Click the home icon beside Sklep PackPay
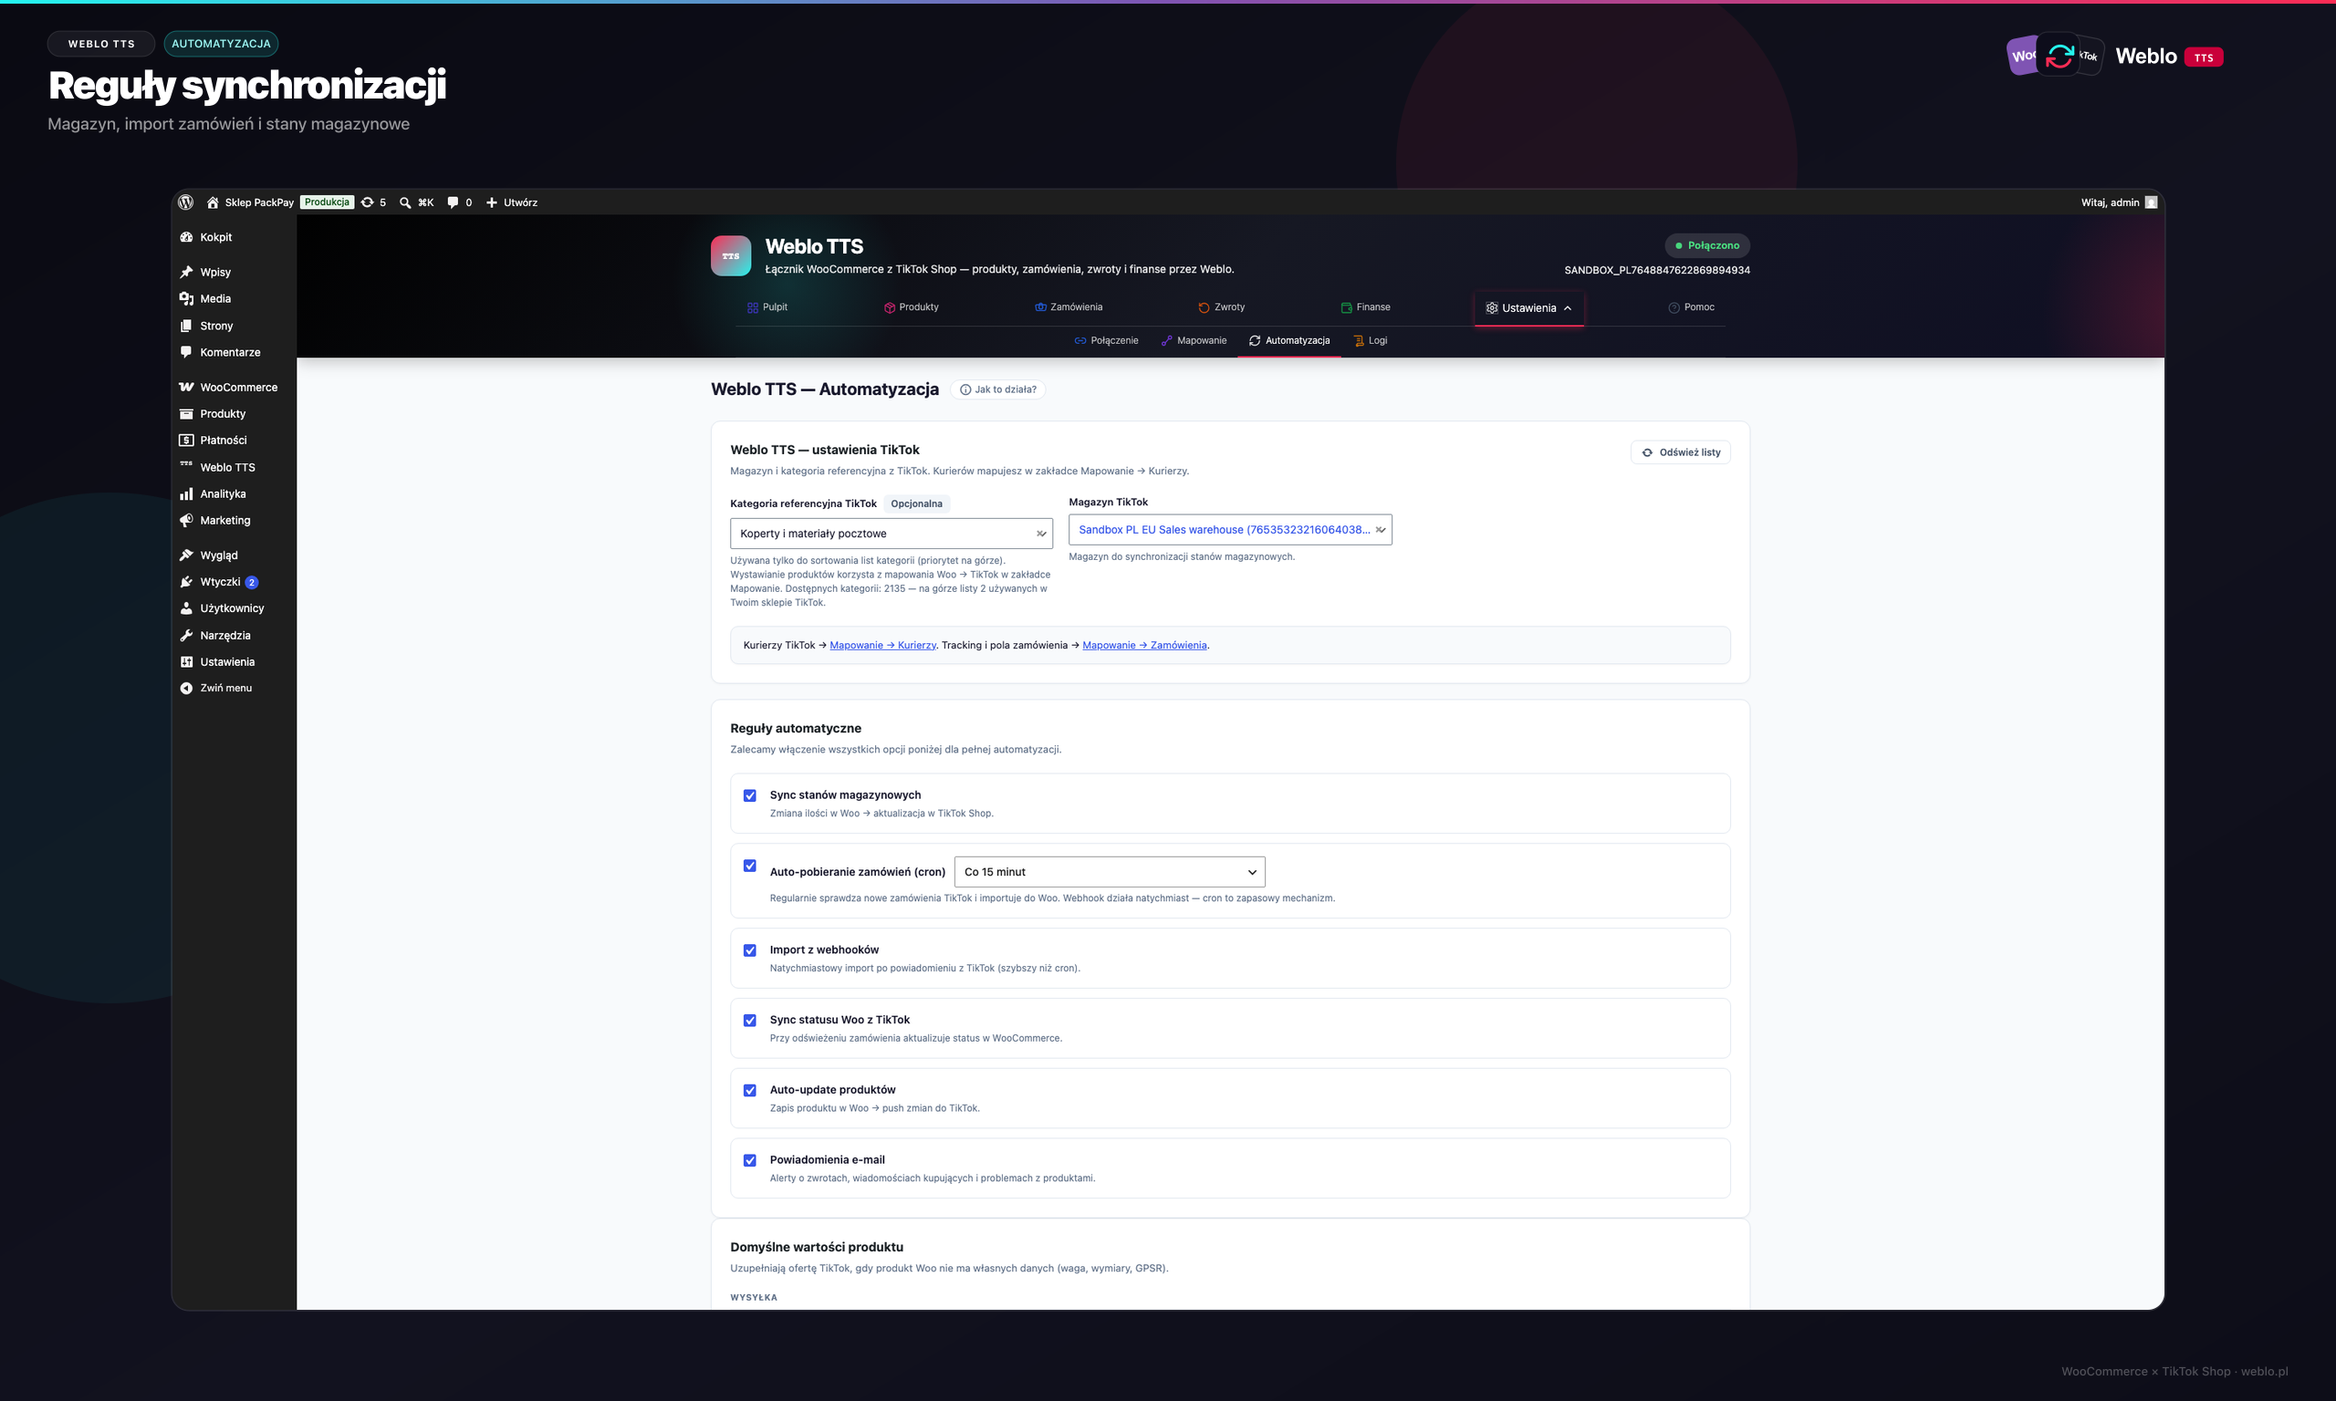Viewport: 2336px width, 1401px height. point(213,202)
